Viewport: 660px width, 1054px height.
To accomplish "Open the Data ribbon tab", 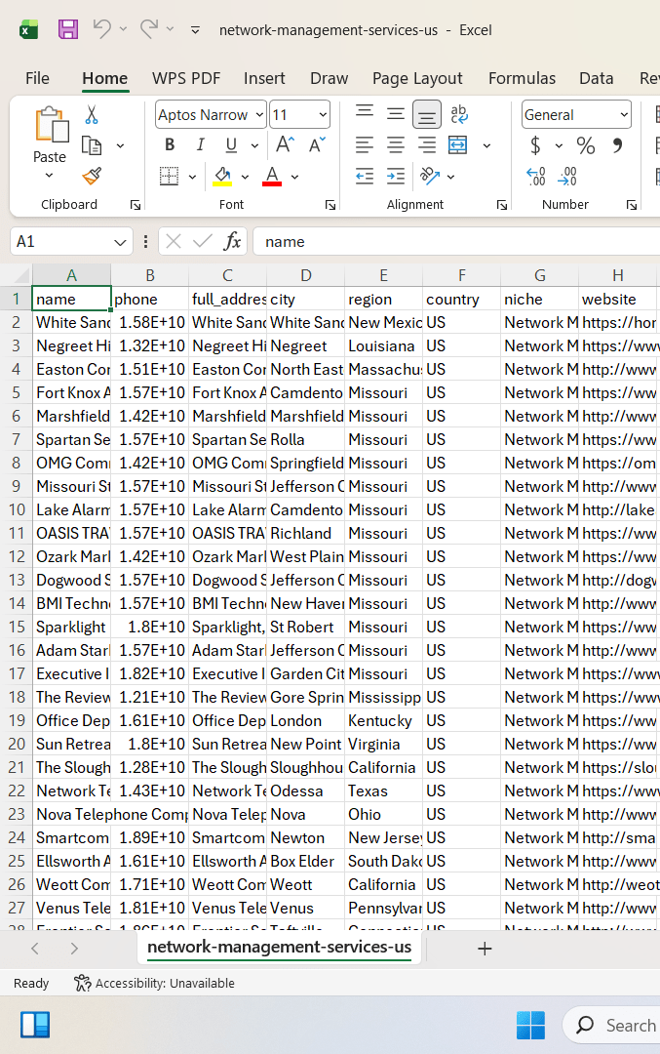I will tap(597, 78).
